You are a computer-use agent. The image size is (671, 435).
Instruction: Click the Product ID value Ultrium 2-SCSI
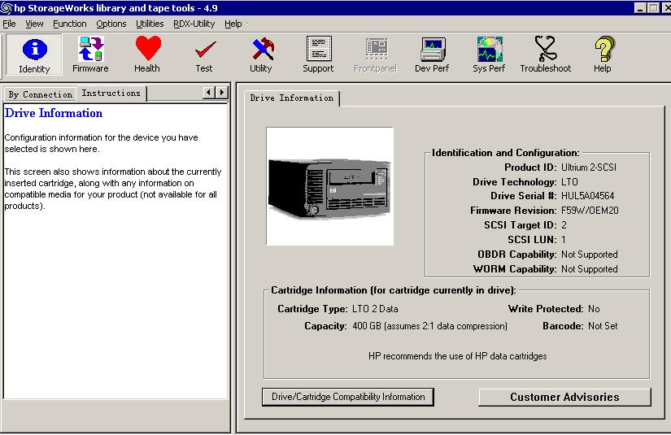pos(589,167)
